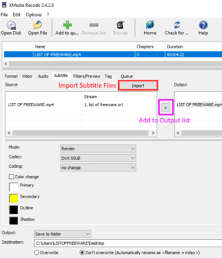This screenshot has width=222, height=258.
Task: Open Help with the question-mark icon
Action: [x=203, y=25]
